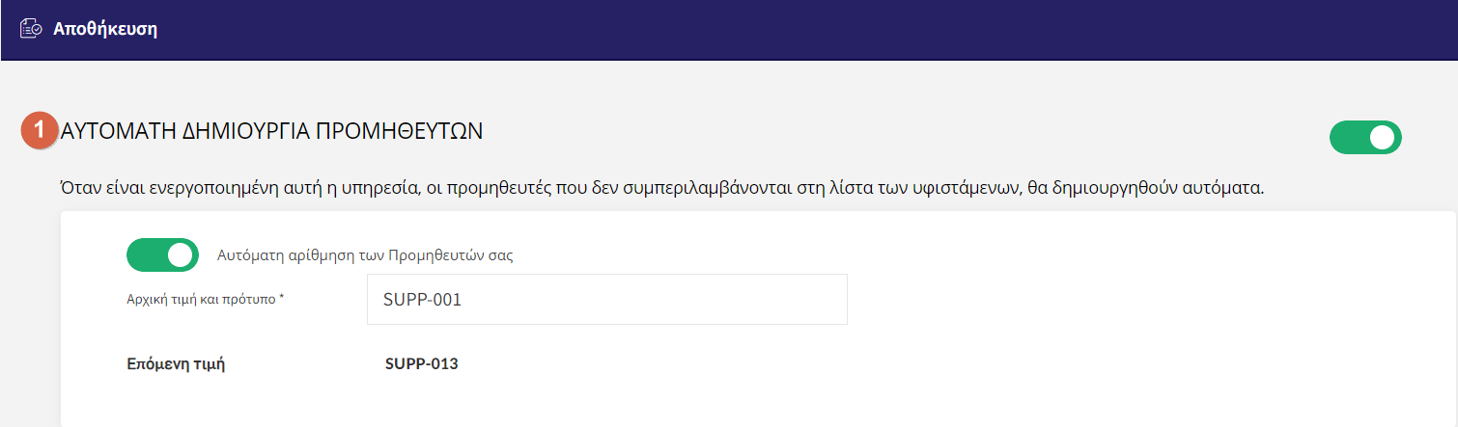Viewport: 1458px width, 427px height.
Task: Click the word αυτόματα ending the description
Action: [x=1228, y=188]
